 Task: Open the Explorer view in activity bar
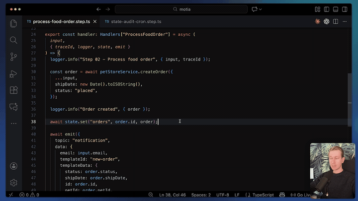[13, 23]
